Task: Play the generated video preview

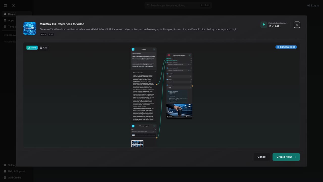Action: [x=168, y=117]
